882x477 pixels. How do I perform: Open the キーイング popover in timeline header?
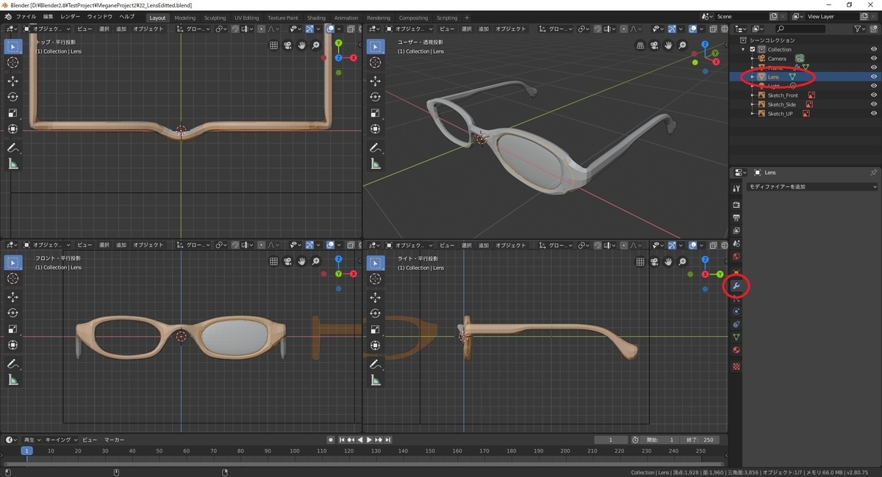[61, 440]
